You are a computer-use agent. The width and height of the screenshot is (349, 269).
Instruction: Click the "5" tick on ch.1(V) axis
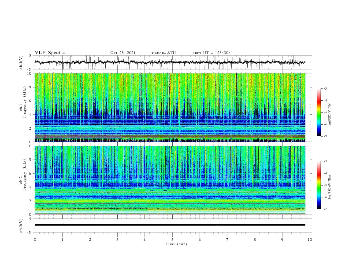pyautogui.click(x=31, y=56)
